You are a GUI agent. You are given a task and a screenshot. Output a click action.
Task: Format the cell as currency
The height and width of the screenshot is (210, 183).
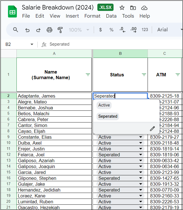point(100,30)
